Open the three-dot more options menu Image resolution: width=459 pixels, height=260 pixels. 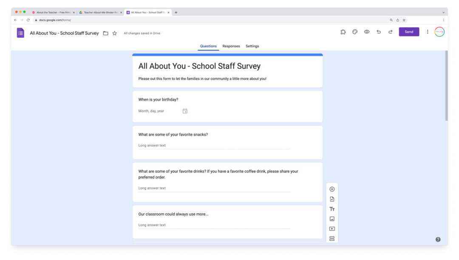point(428,32)
